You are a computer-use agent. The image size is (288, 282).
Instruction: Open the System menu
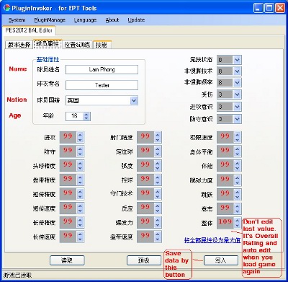click(17, 20)
